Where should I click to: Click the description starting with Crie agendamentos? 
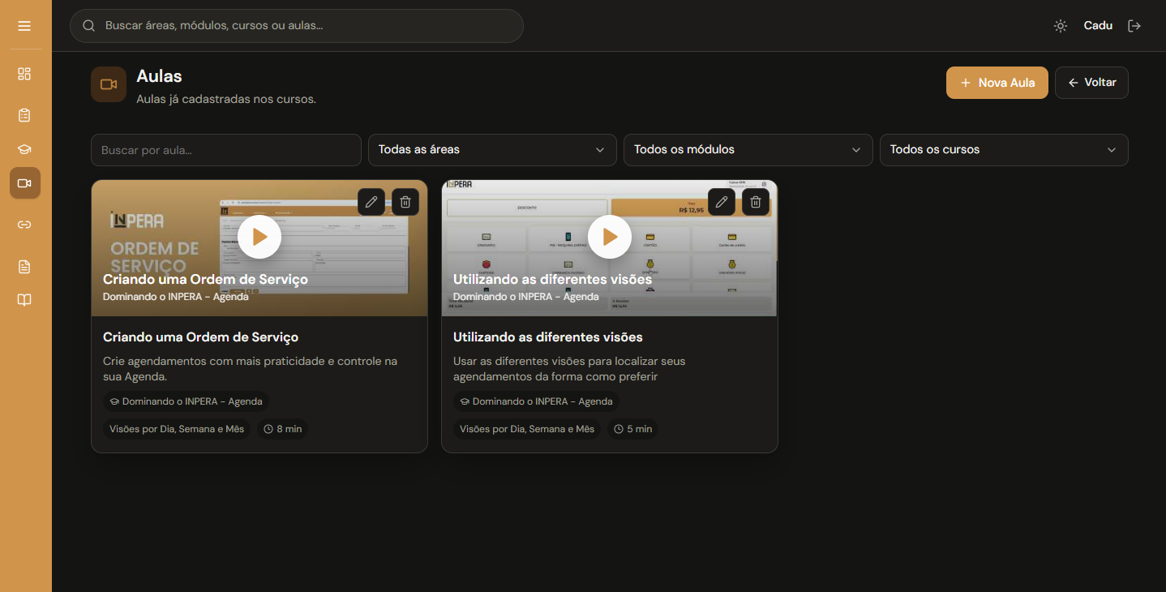pyautogui.click(x=251, y=369)
